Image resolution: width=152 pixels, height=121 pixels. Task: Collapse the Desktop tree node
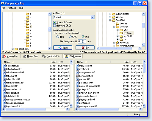click(x=114, y=27)
